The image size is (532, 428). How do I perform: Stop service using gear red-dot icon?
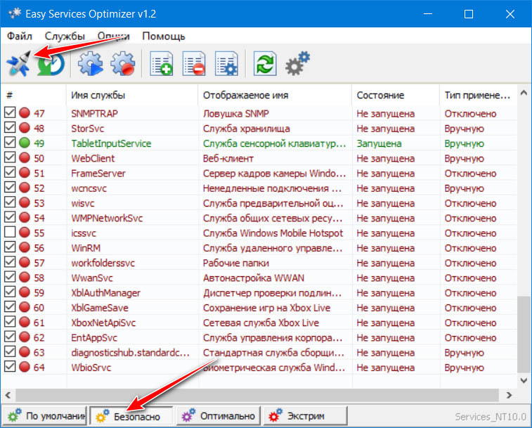click(123, 63)
